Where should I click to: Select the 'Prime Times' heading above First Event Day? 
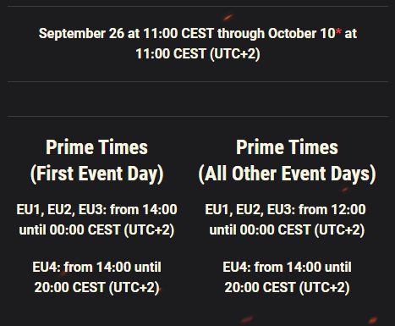point(96,147)
